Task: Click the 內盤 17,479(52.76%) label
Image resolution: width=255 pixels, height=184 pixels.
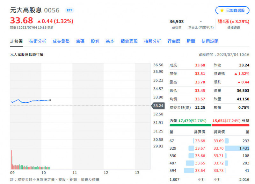Action: (x=188, y=121)
